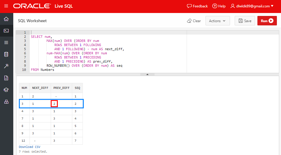Open My Scripts document icon
Viewport: 281px width, 155px height.
click(x=6, y=78)
